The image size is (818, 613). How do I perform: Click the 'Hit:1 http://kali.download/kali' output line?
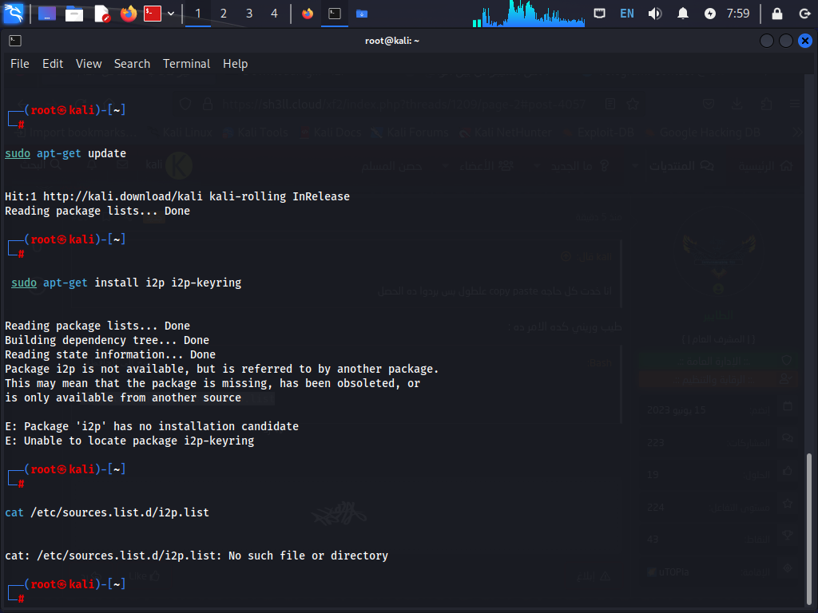click(x=177, y=196)
